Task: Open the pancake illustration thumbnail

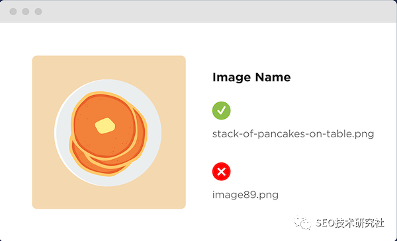Action: [109, 132]
